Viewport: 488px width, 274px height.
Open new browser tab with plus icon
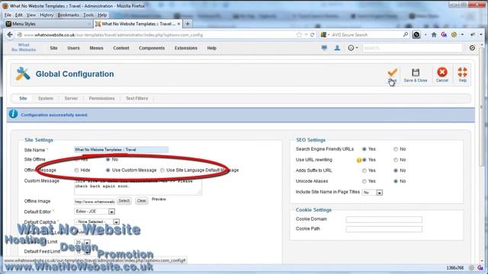(x=188, y=24)
